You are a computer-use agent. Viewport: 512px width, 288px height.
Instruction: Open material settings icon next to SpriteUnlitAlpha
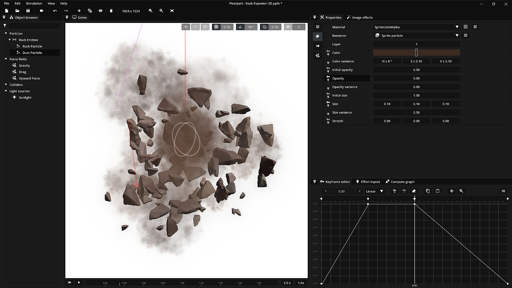click(475, 27)
